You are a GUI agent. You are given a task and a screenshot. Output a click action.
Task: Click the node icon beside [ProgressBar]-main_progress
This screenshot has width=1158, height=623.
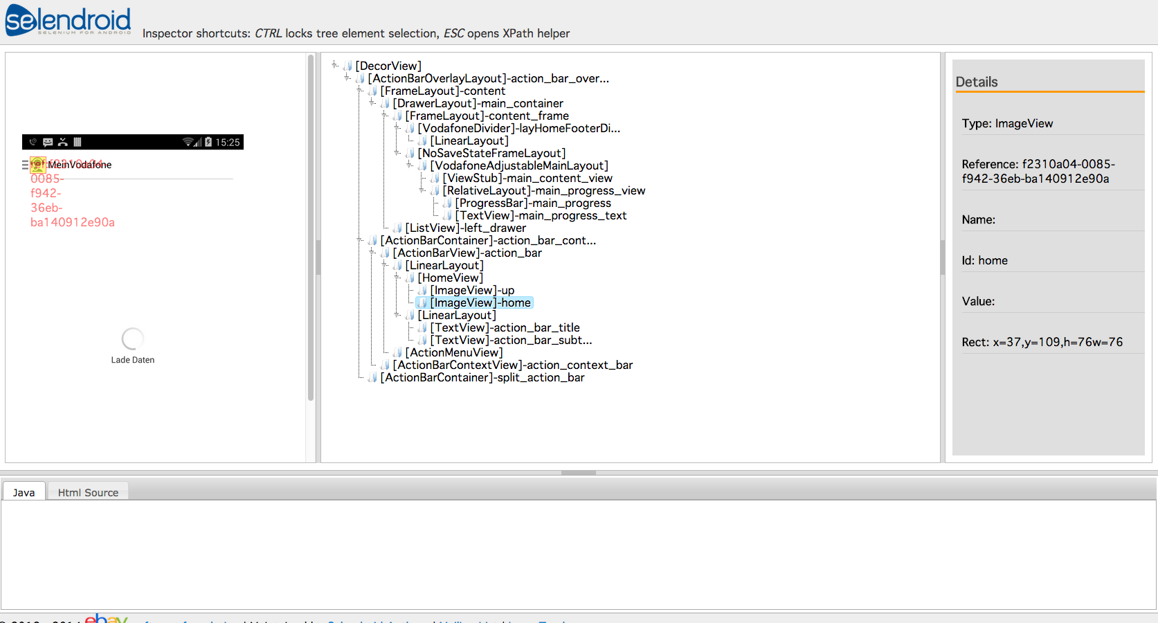pos(448,203)
